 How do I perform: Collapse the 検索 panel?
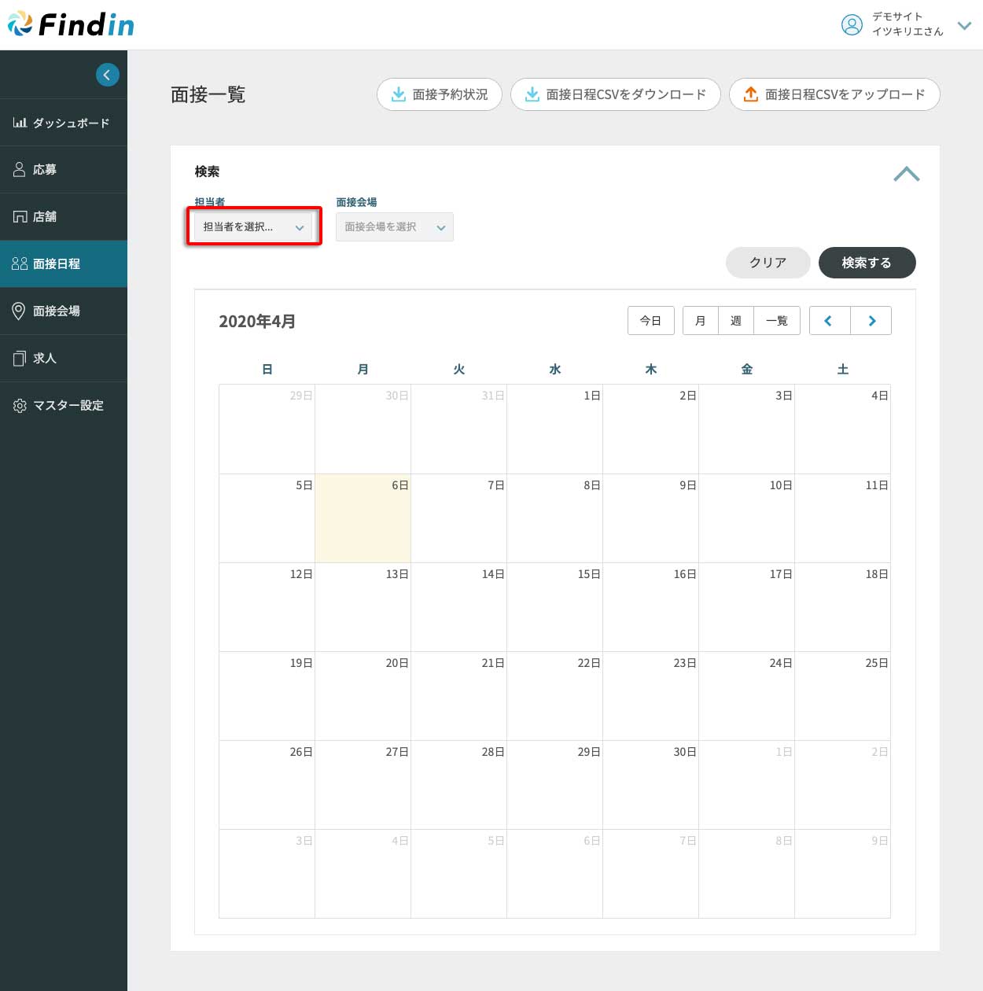pos(906,174)
